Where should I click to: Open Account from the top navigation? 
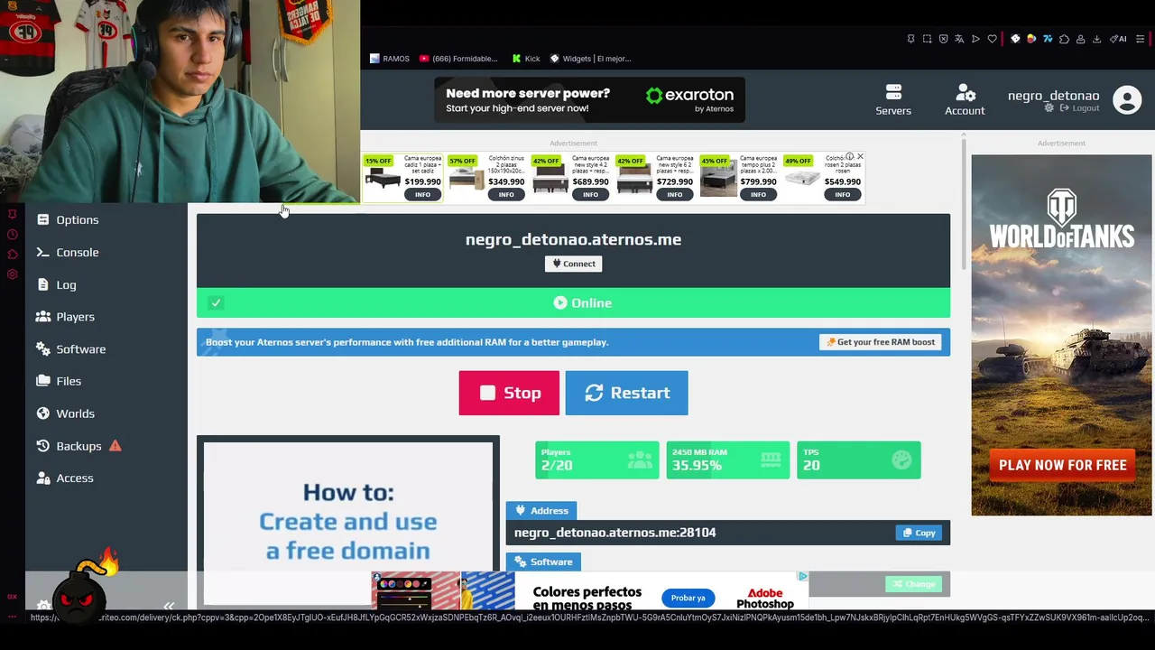pos(965,99)
